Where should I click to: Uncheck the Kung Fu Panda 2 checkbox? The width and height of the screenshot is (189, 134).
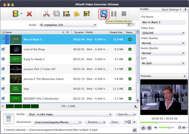[3, 59]
